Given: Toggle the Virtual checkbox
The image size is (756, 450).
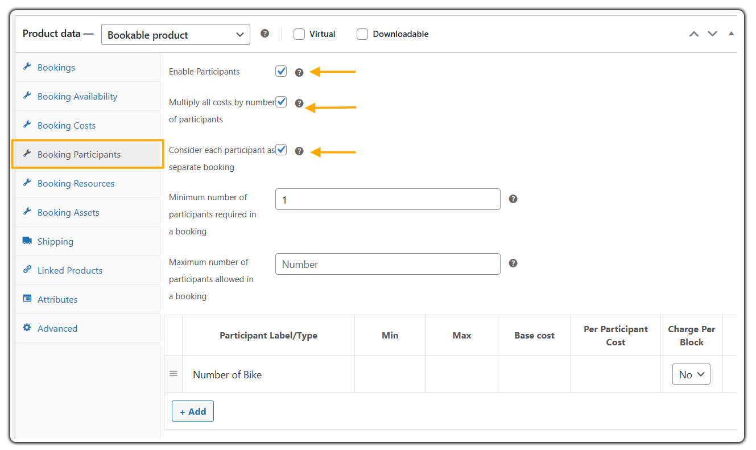Looking at the screenshot, I should (x=299, y=34).
